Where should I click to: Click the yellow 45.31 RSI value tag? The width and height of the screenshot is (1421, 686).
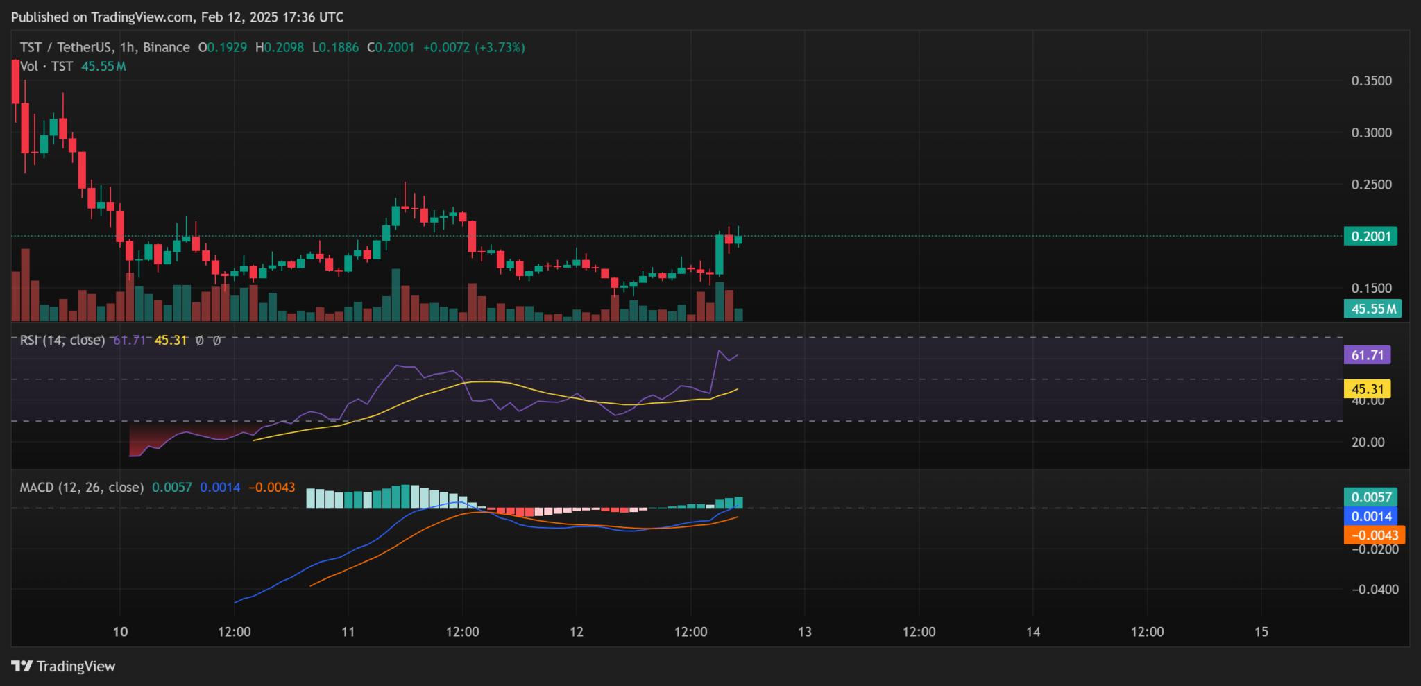1367,388
